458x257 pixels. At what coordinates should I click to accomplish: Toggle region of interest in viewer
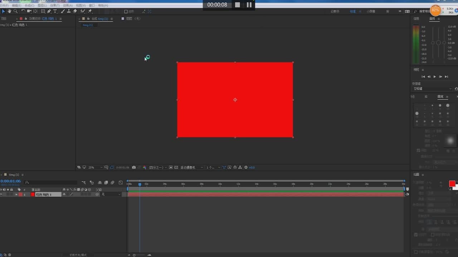click(x=171, y=167)
